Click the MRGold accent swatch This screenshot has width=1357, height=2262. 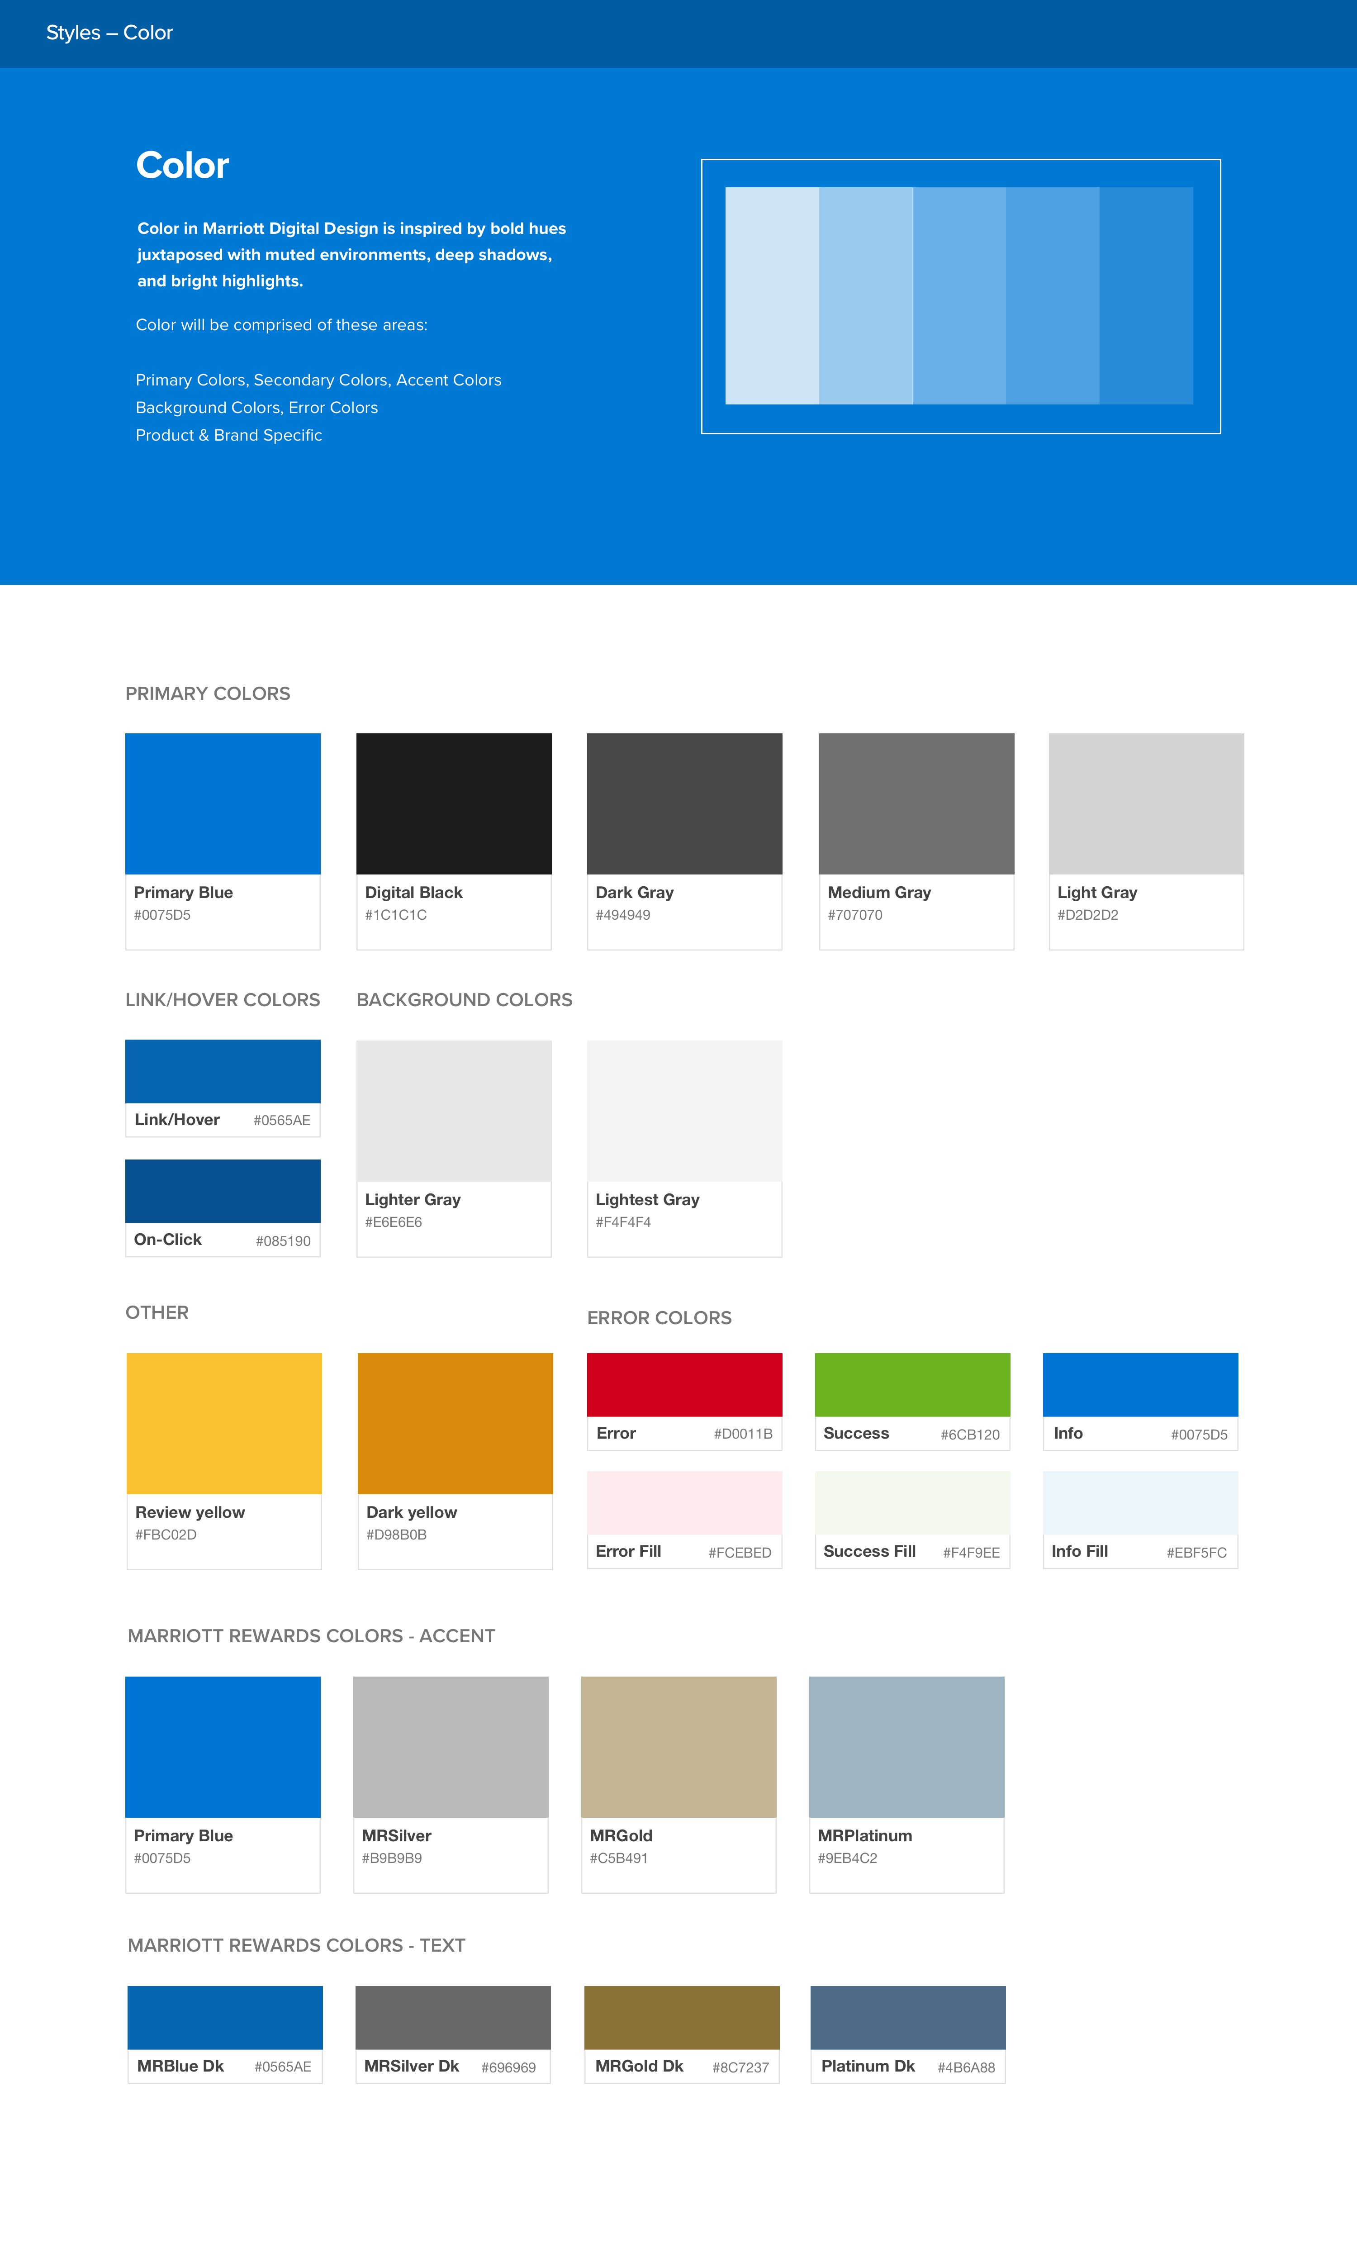coord(678,1746)
